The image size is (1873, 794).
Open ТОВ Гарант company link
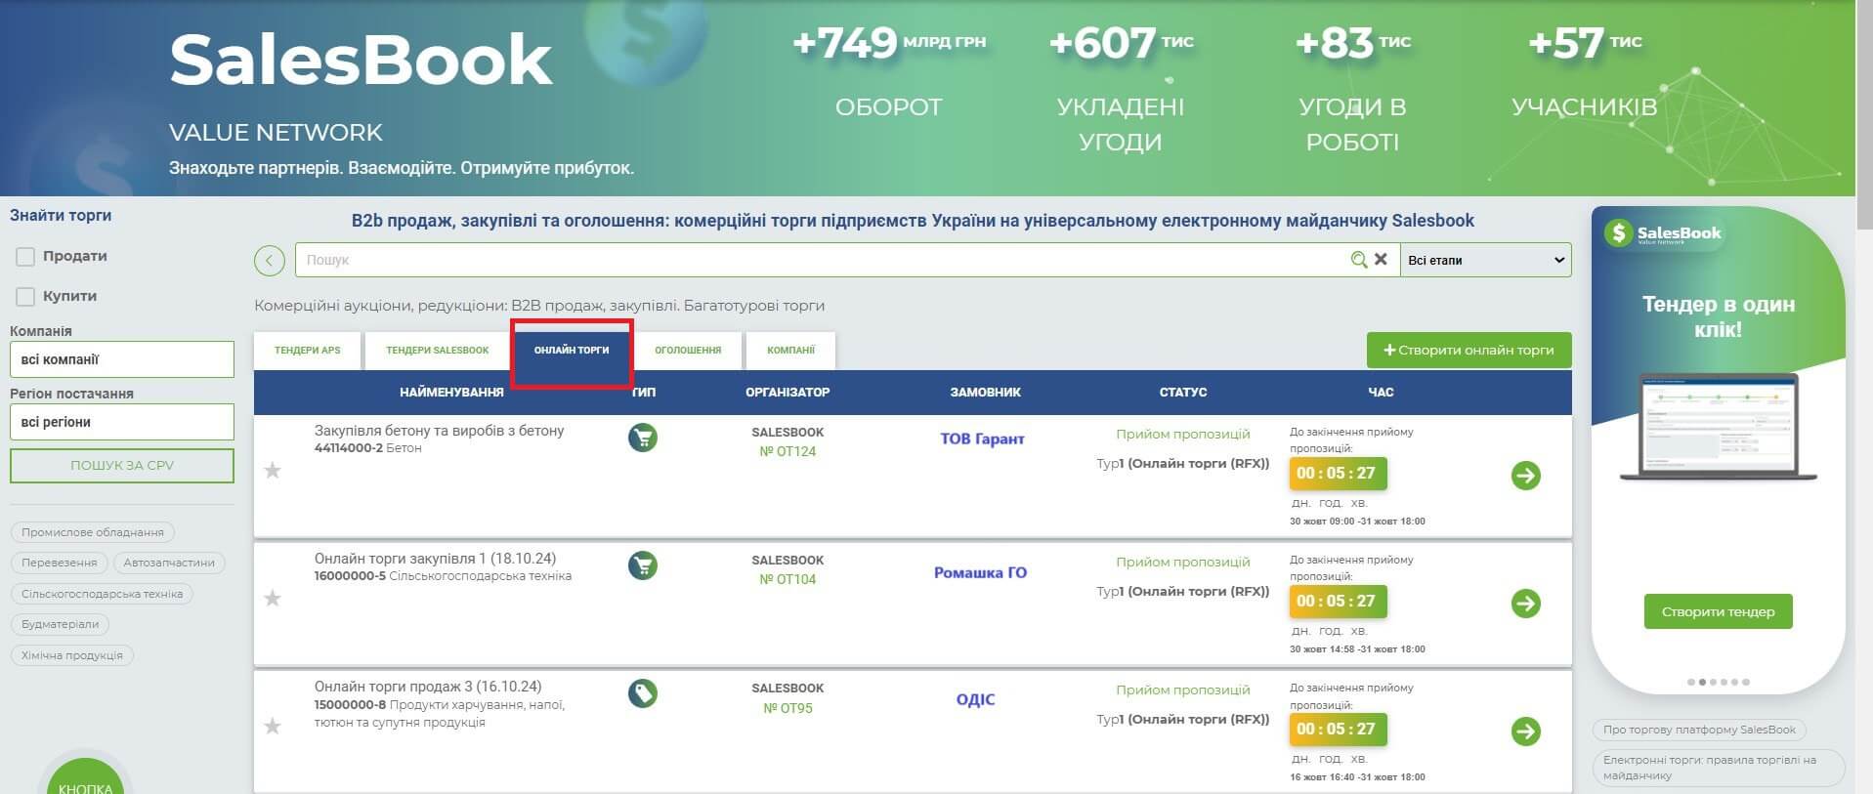pyautogui.click(x=982, y=439)
